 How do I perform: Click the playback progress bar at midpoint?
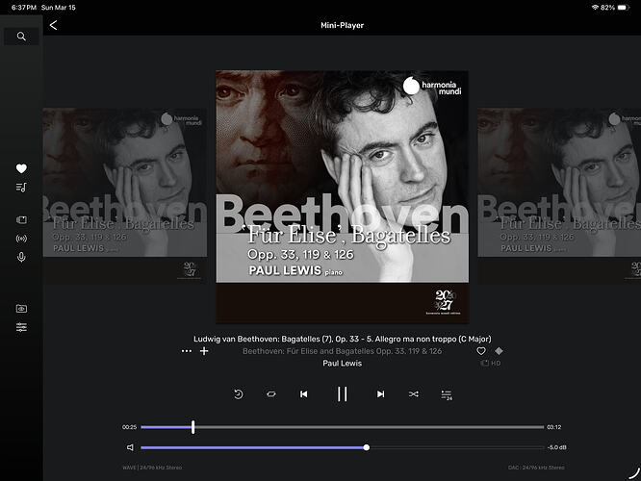(342, 426)
